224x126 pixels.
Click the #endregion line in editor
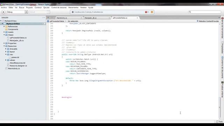click(x=66, y=97)
